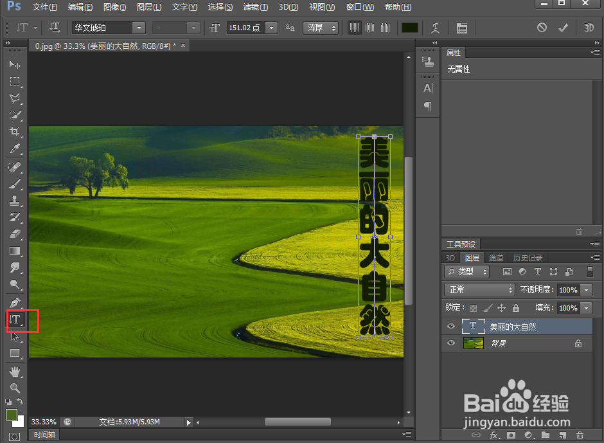604x443 pixels.
Task: Update 3D associated with this text
Action: (588, 28)
